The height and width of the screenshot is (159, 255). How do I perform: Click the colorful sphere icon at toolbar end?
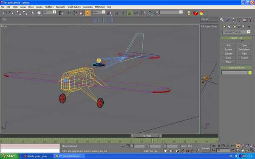201,13
